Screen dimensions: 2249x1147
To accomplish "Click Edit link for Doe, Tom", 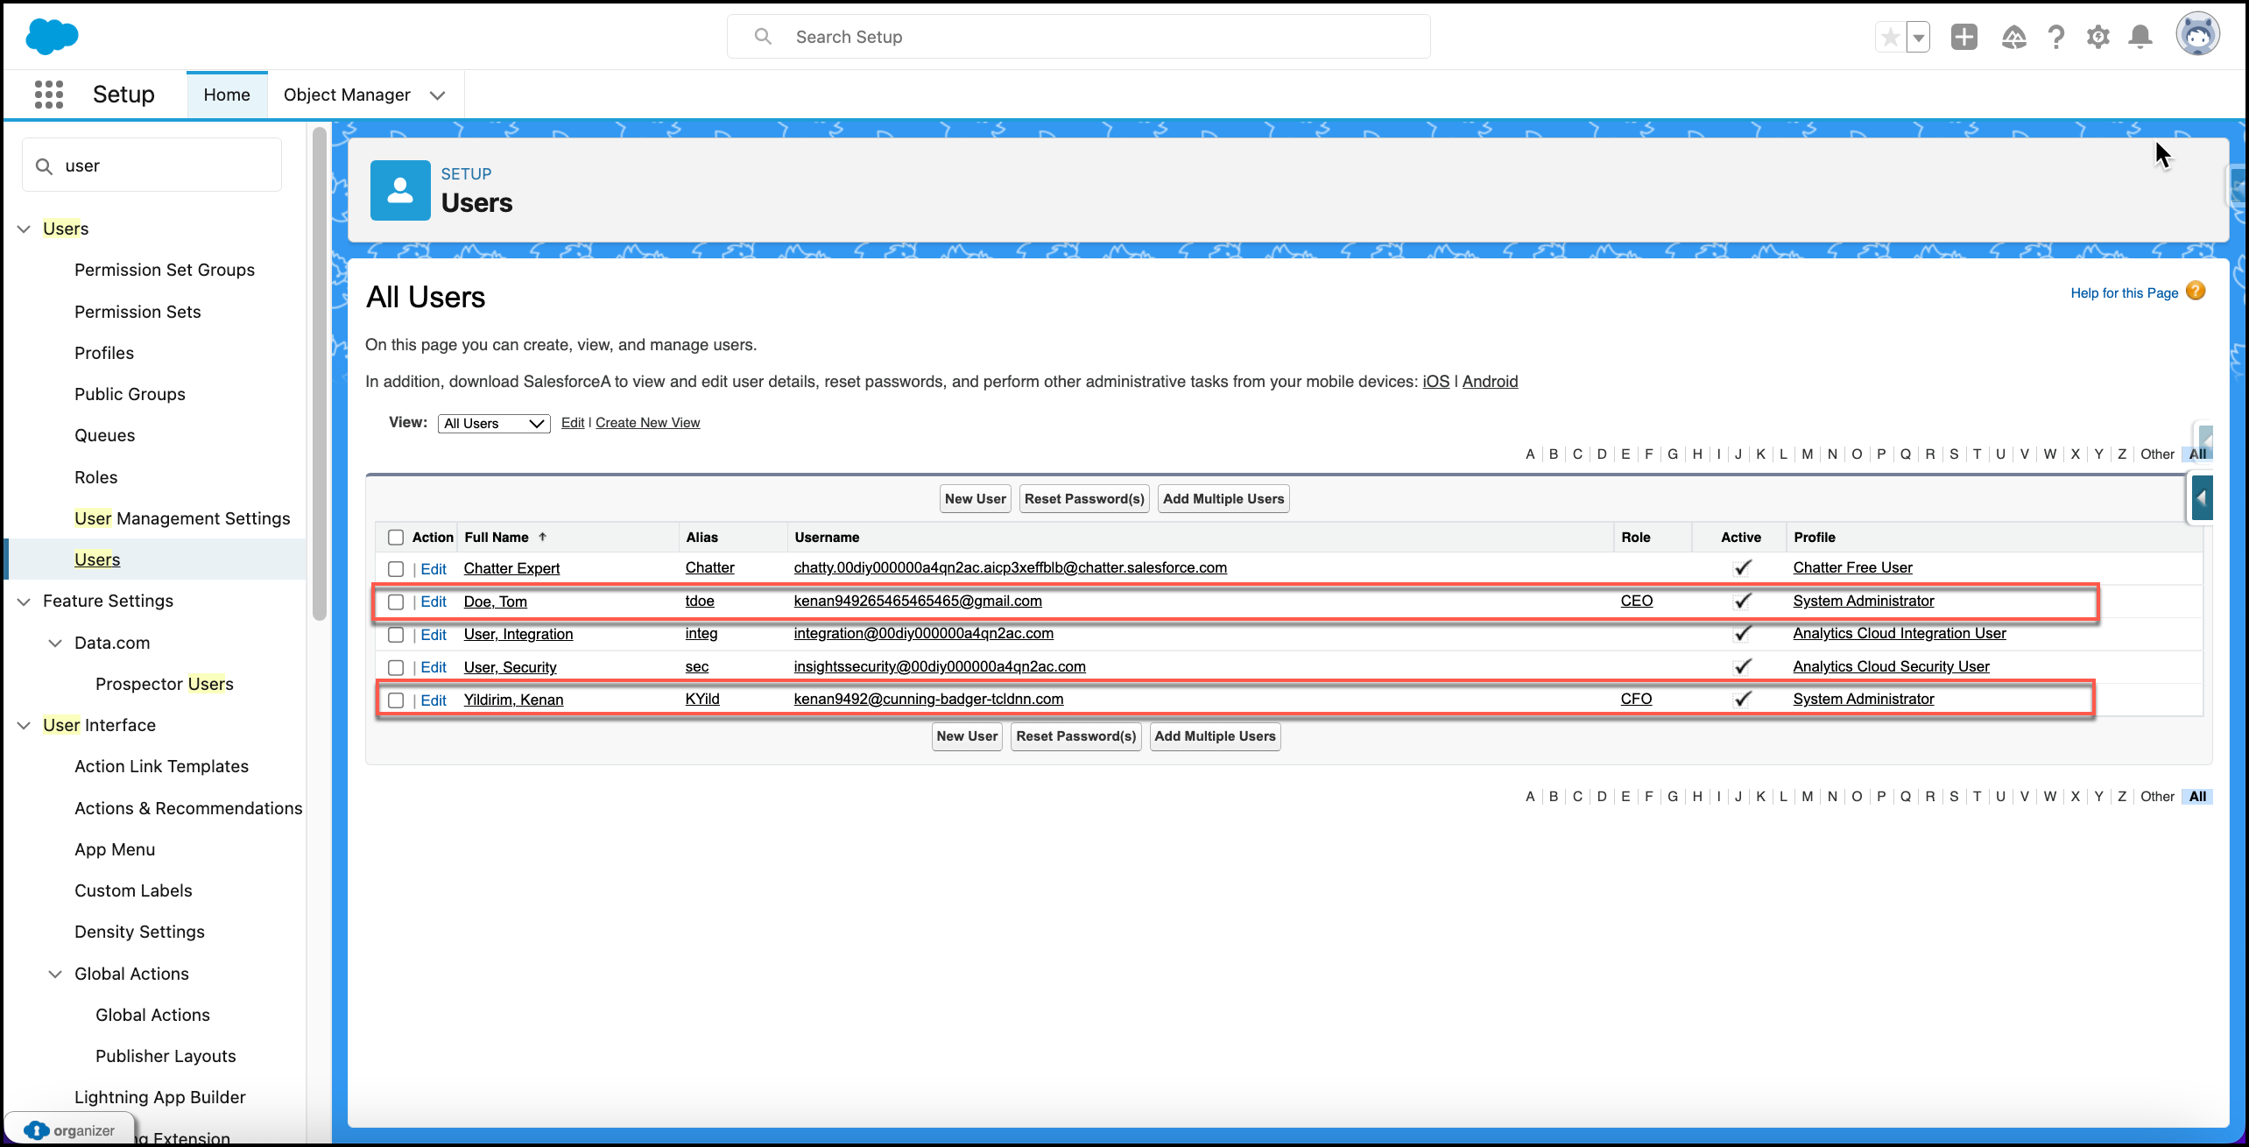I will (434, 602).
